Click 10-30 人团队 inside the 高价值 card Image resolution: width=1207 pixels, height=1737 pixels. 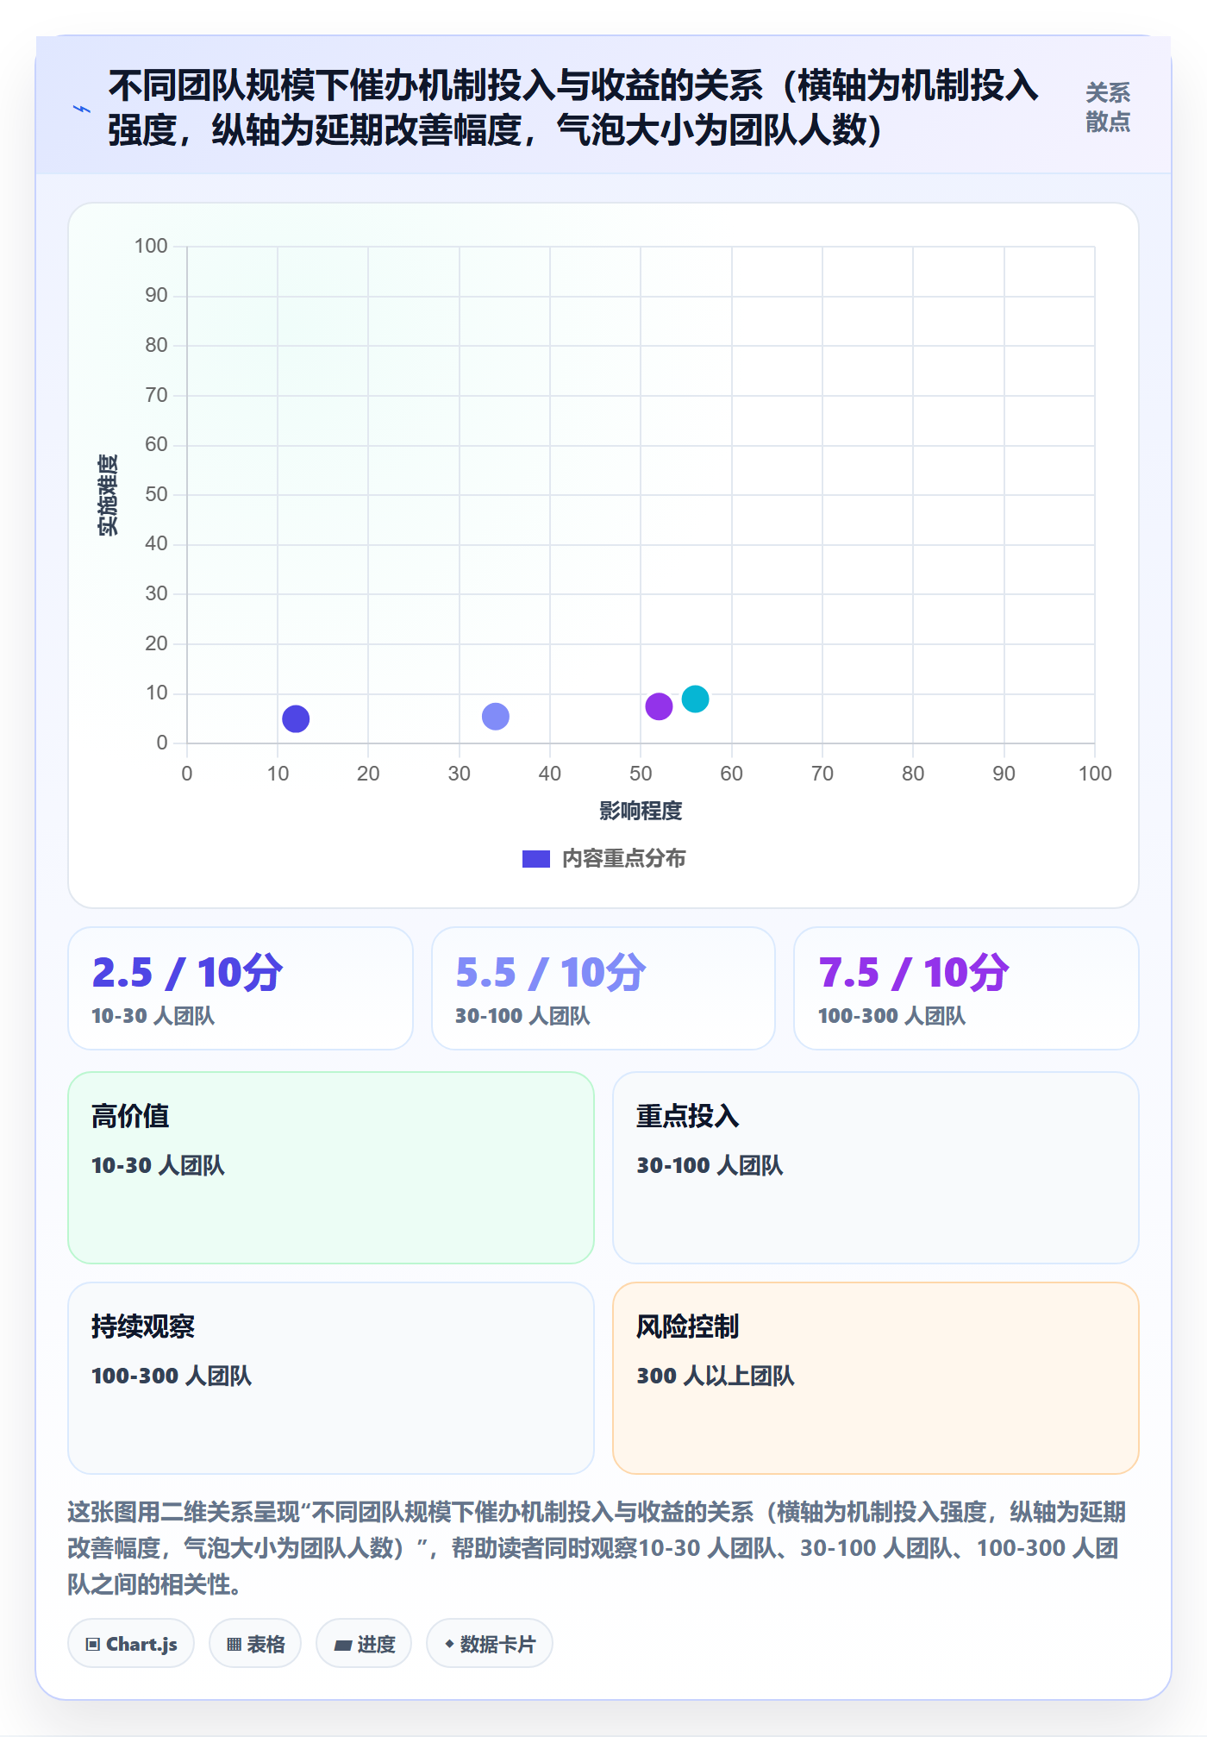tap(158, 1166)
